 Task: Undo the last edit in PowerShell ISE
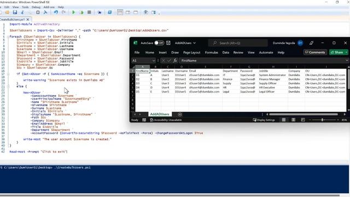[56, 13]
